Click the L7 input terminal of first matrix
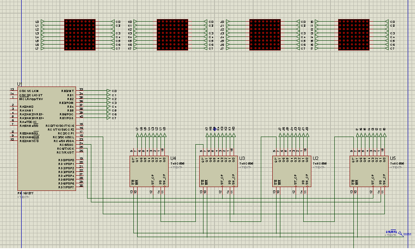The height and width of the screenshot is (249, 415). pyautogui.click(x=43, y=48)
